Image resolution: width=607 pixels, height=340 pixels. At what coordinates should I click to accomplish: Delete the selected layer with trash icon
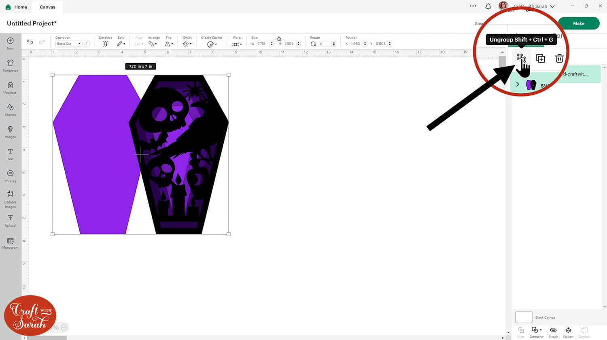click(x=559, y=58)
